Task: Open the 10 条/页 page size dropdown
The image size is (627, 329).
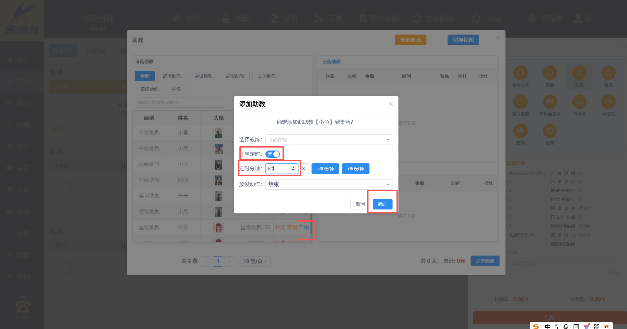Action: (255, 261)
